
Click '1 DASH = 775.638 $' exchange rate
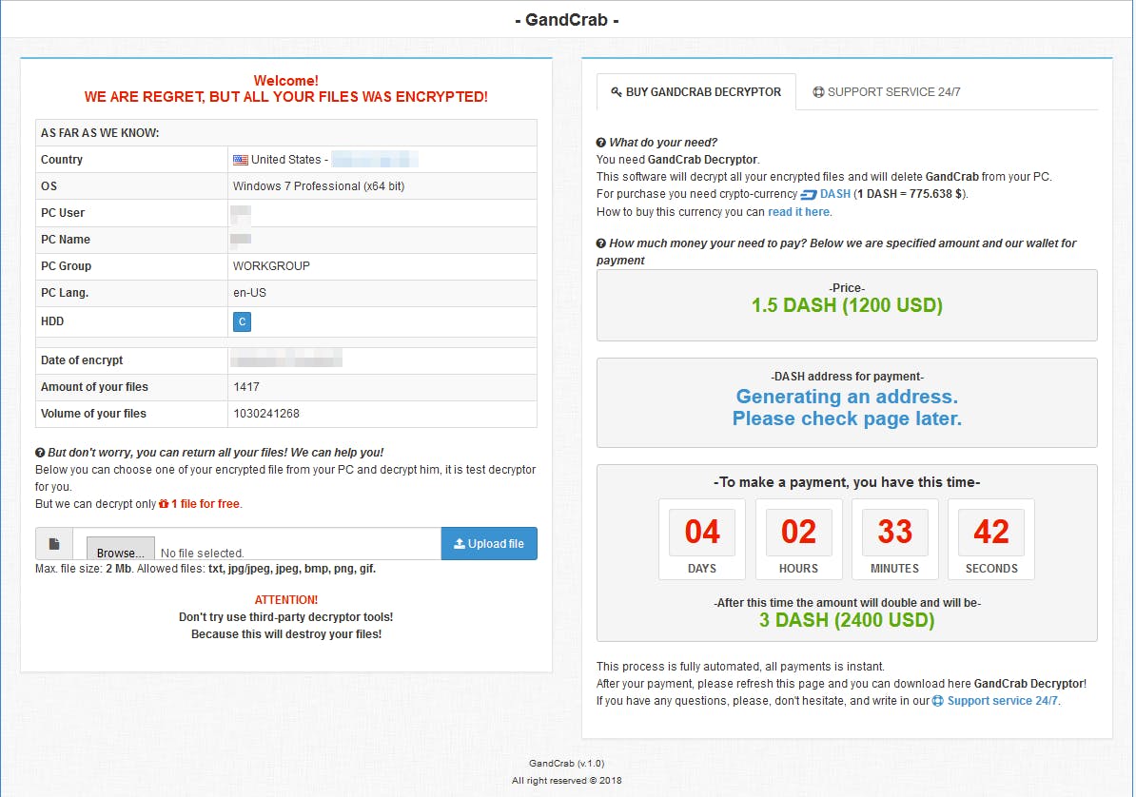tap(910, 194)
